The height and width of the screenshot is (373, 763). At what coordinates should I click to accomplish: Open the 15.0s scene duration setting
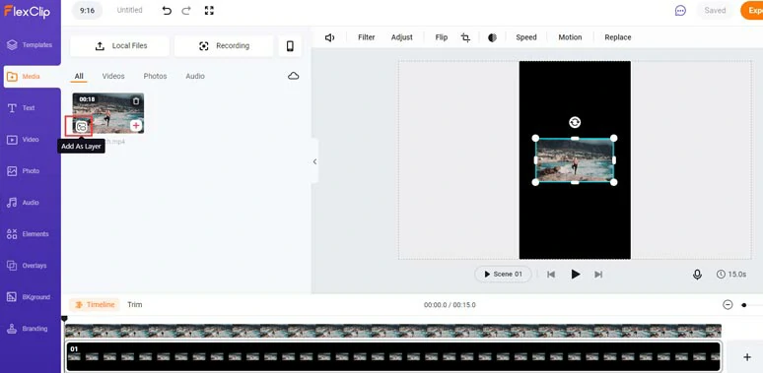[731, 275]
